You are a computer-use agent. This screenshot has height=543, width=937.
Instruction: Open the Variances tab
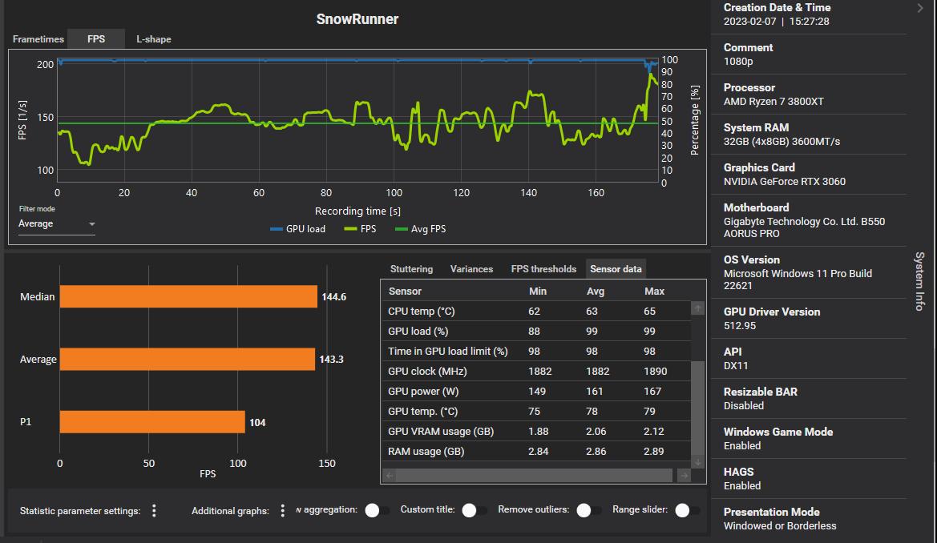(x=471, y=269)
